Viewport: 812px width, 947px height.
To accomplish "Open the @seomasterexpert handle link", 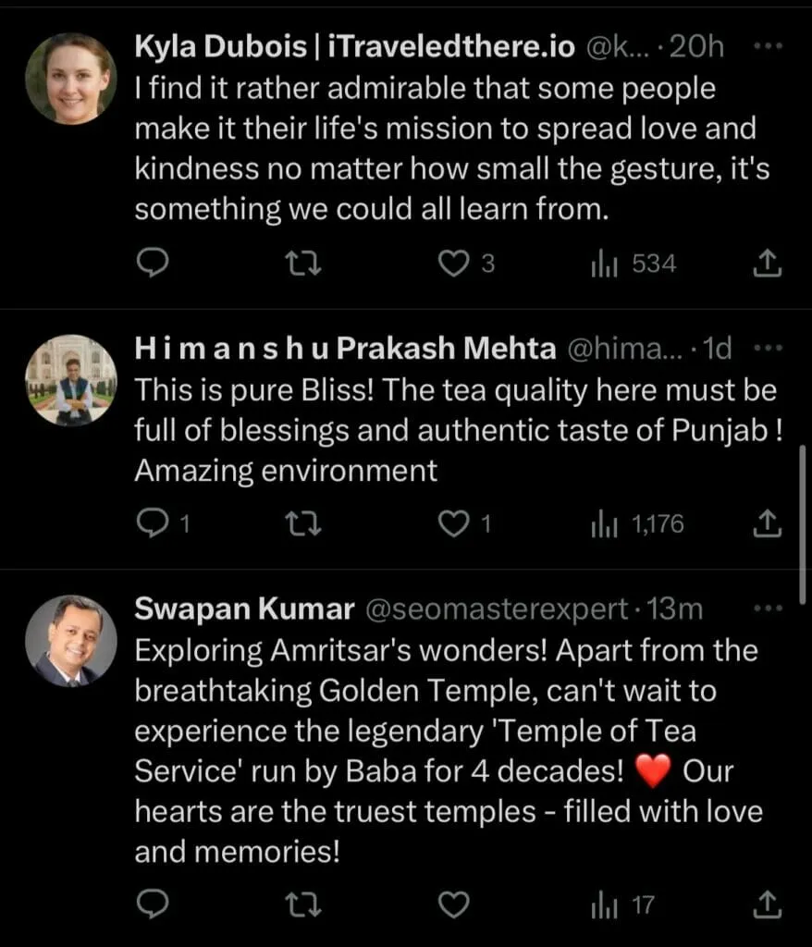I will [497, 609].
